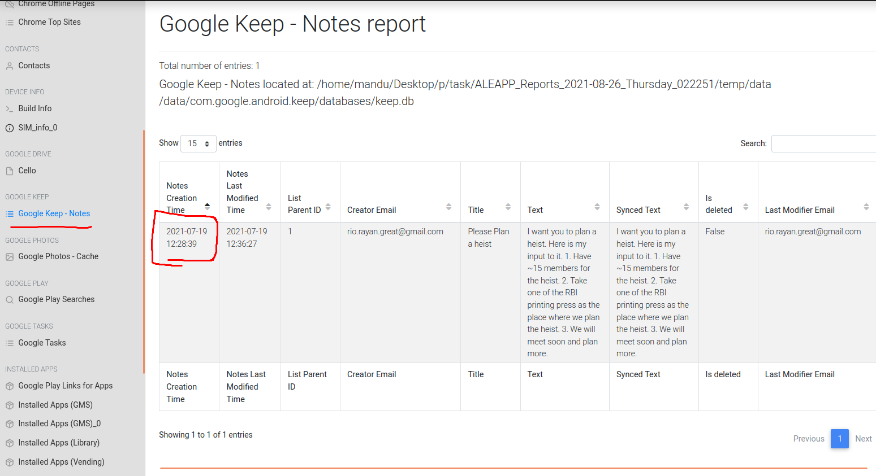Click the footer 'Synced Text' column label
This screenshot has height=476, width=876.
[x=638, y=374]
